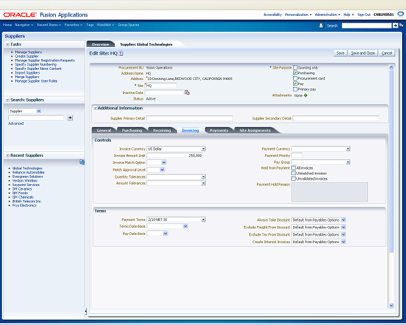The width and height of the screenshot is (406, 325).
Task: Click the Payment Priority field
Action: point(297,156)
